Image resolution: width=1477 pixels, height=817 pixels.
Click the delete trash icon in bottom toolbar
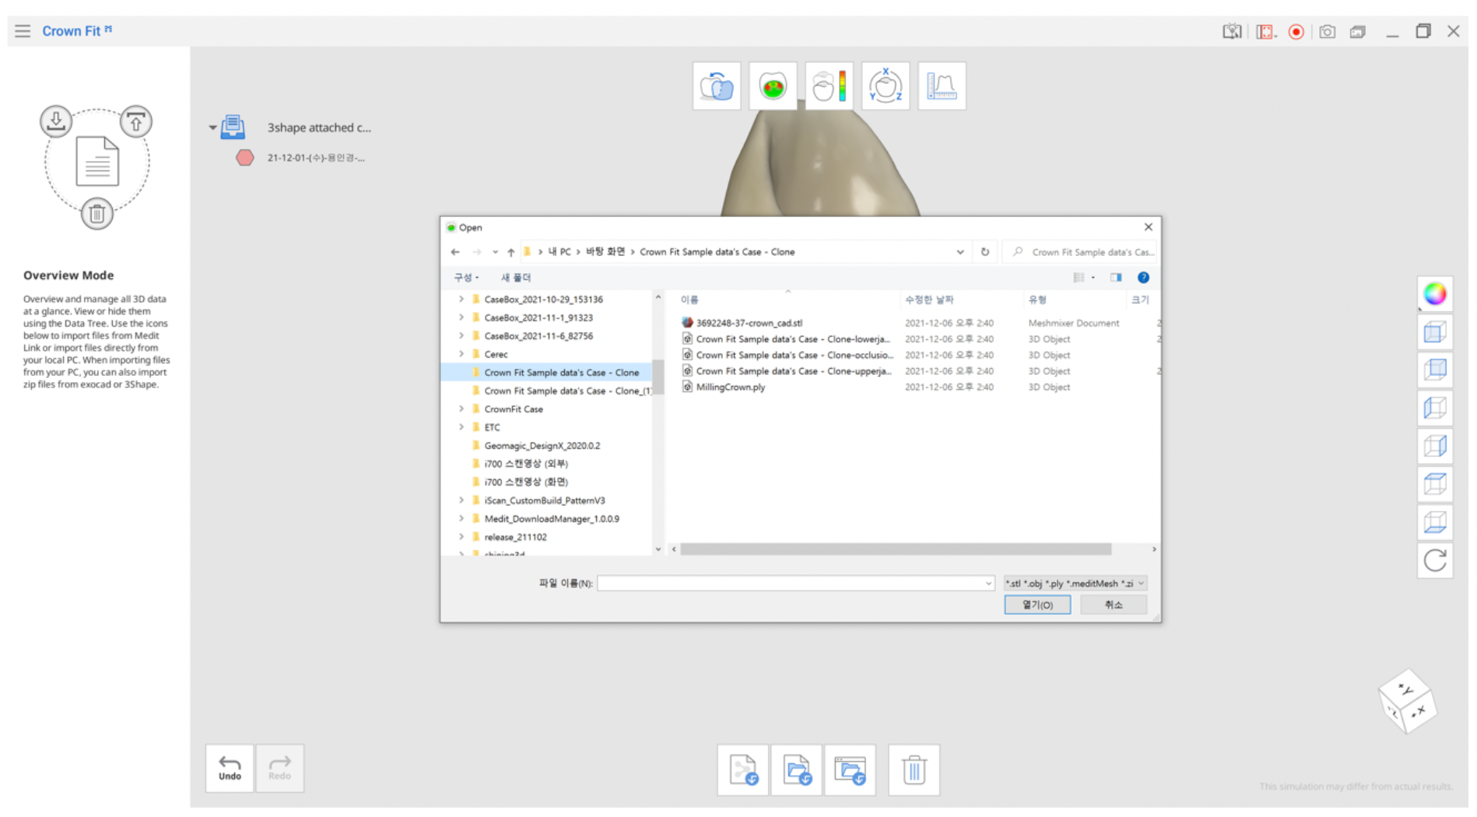click(914, 770)
